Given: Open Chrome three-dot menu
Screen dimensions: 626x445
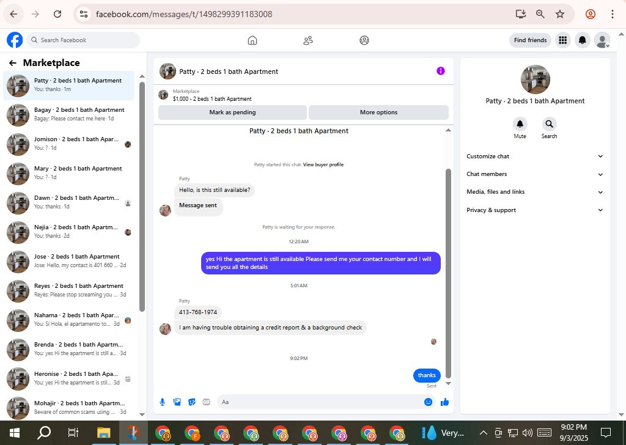Looking at the screenshot, I should pos(612,15).
